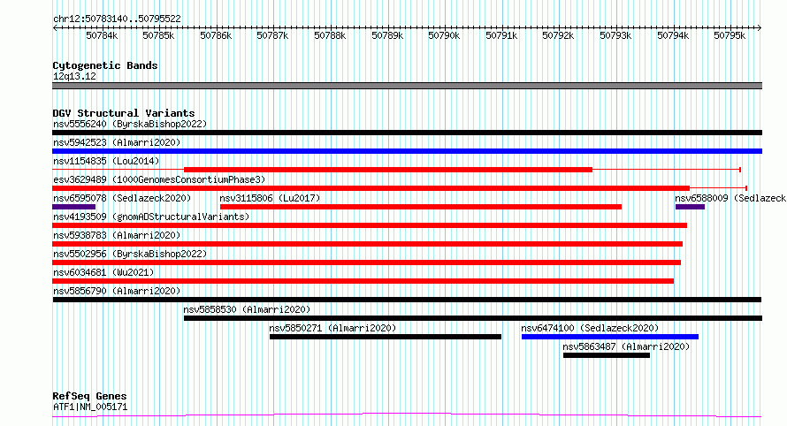
Task: Open the nsv5856790 (Almarri2020) label
Action: tap(117, 291)
